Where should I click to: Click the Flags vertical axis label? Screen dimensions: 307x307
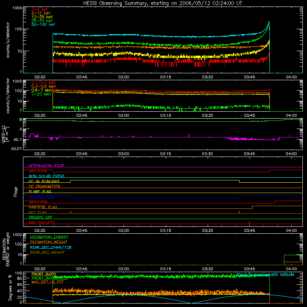click(x=16, y=191)
